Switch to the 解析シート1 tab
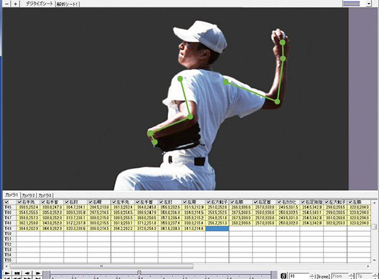 click(68, 4)
